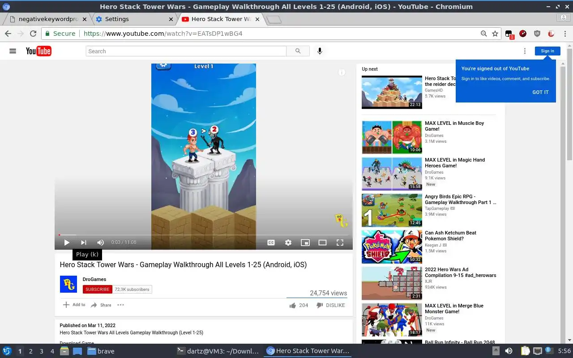Open MAX LEVEL in Muscle Boy thumbnail
The image size is (573, 358).
(x=392, y=137)
